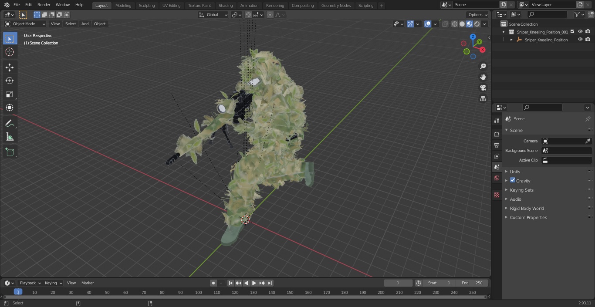Uncheck the Gravity checkbox
This screenshot has height=307, width=595.
(x=513, y=180)
